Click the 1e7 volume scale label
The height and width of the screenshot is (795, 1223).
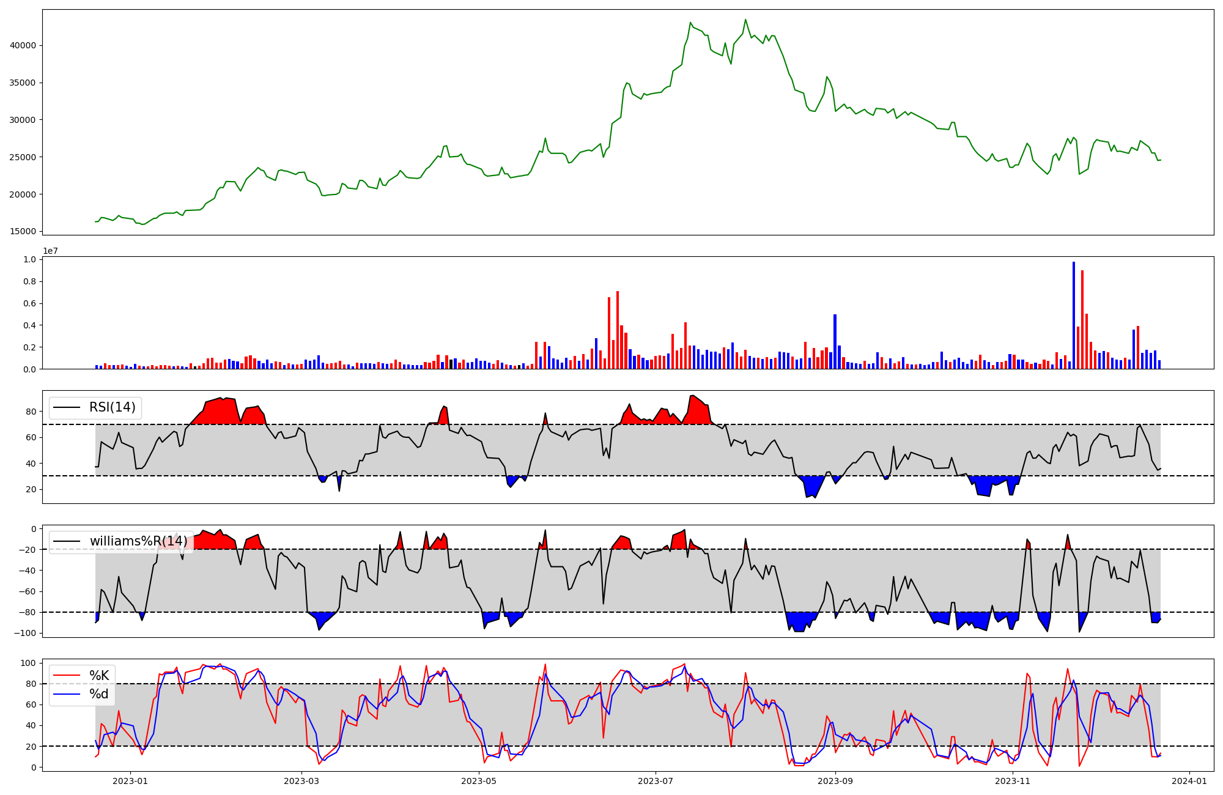coord(50,251)
